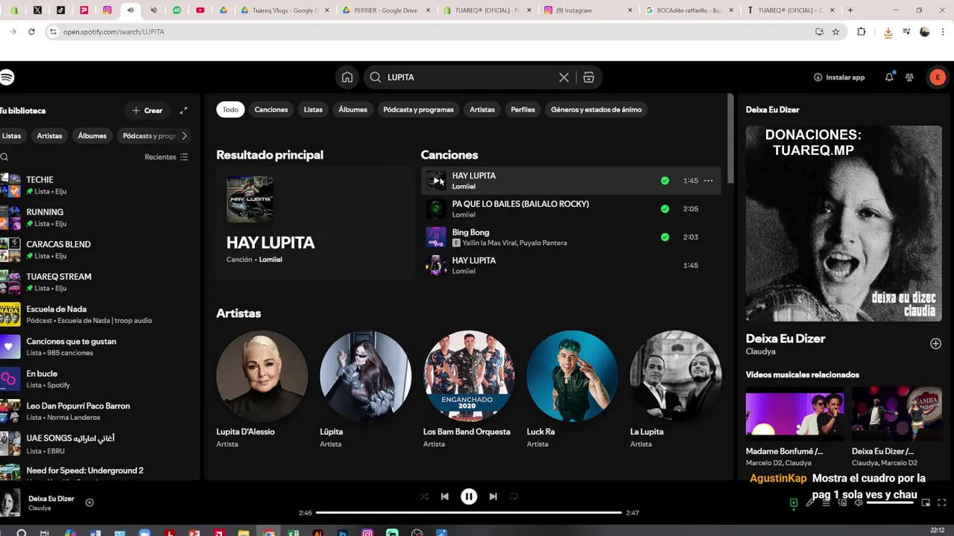Select the Canciones search filter
954x536 pixels.
[271, 109]
